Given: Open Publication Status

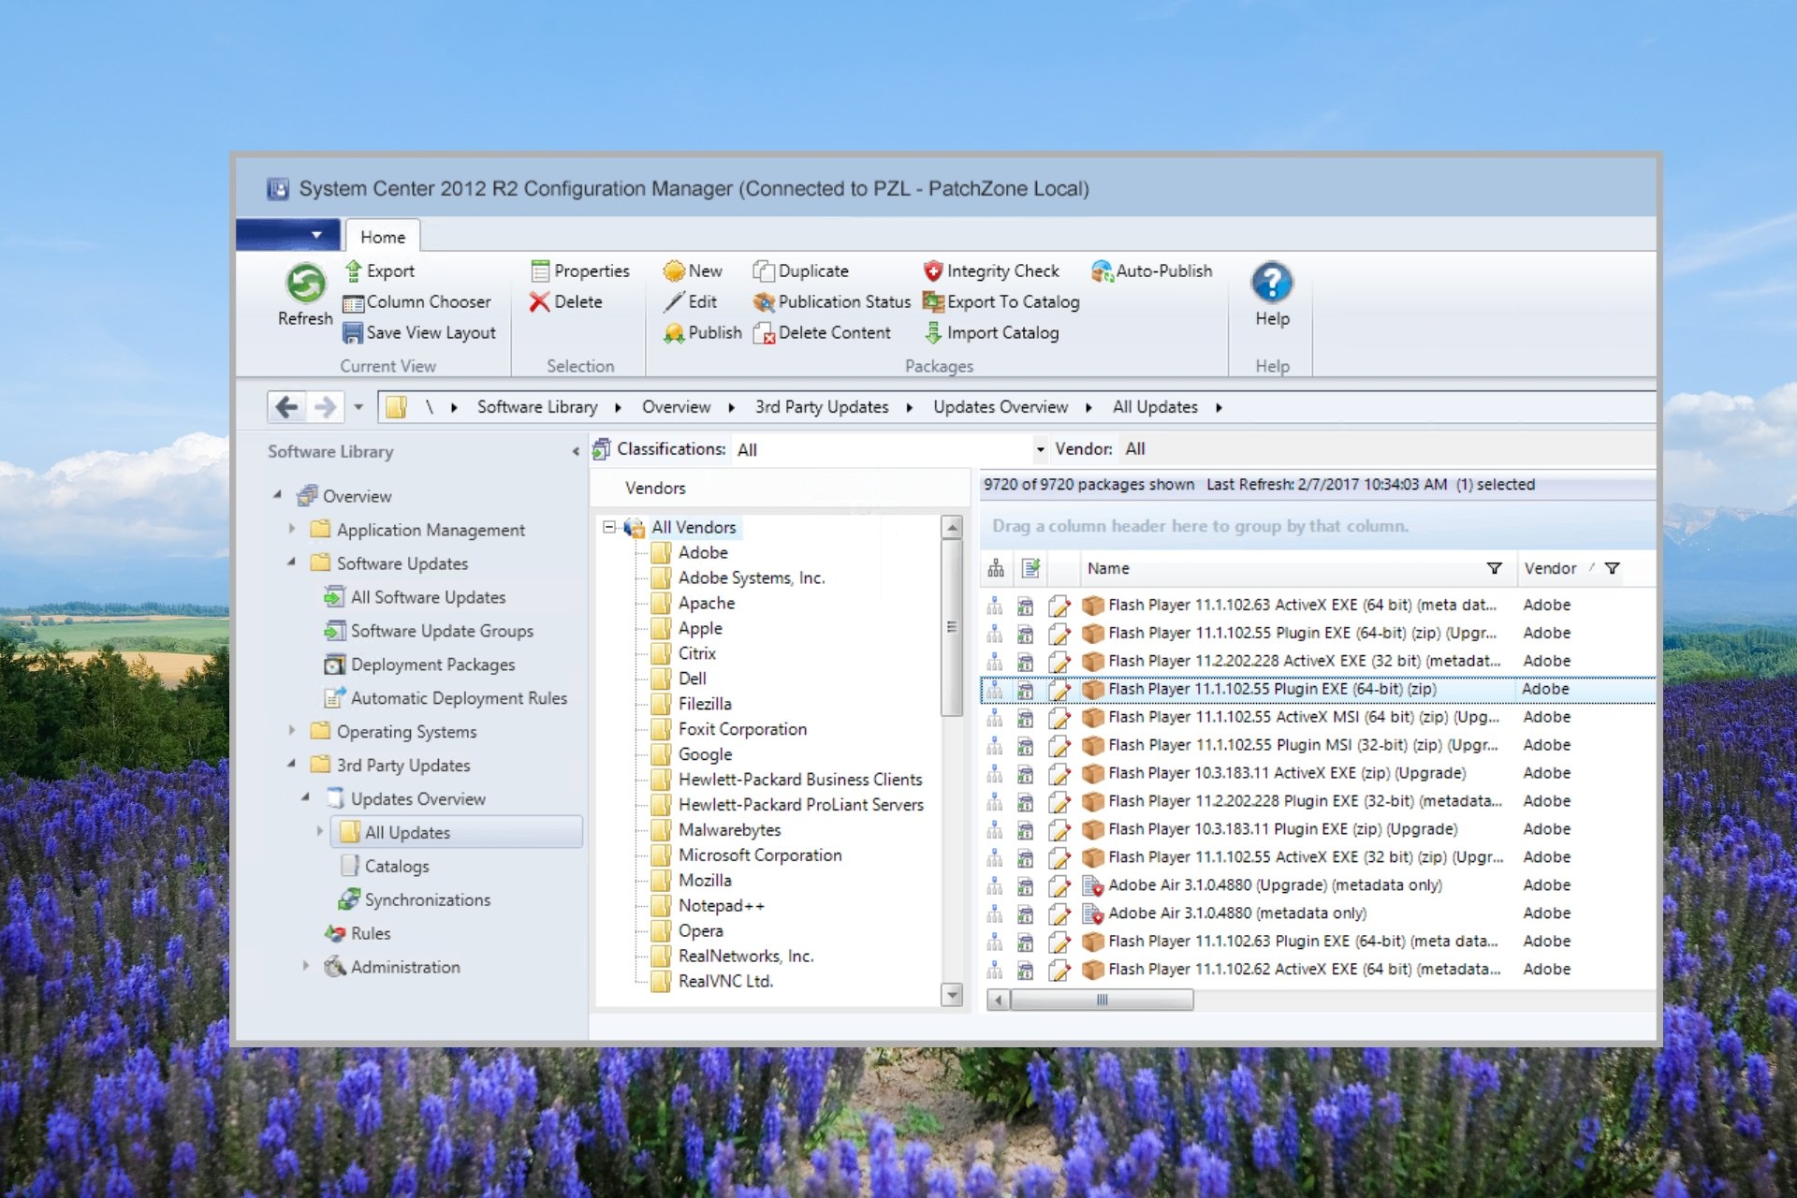Looking at the screenshot, I should [832, 301].
